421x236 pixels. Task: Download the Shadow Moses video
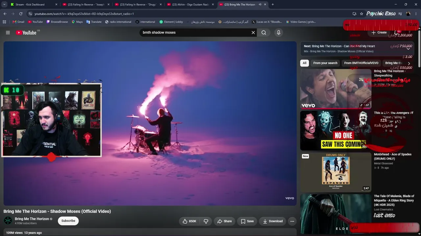[273, 221]
